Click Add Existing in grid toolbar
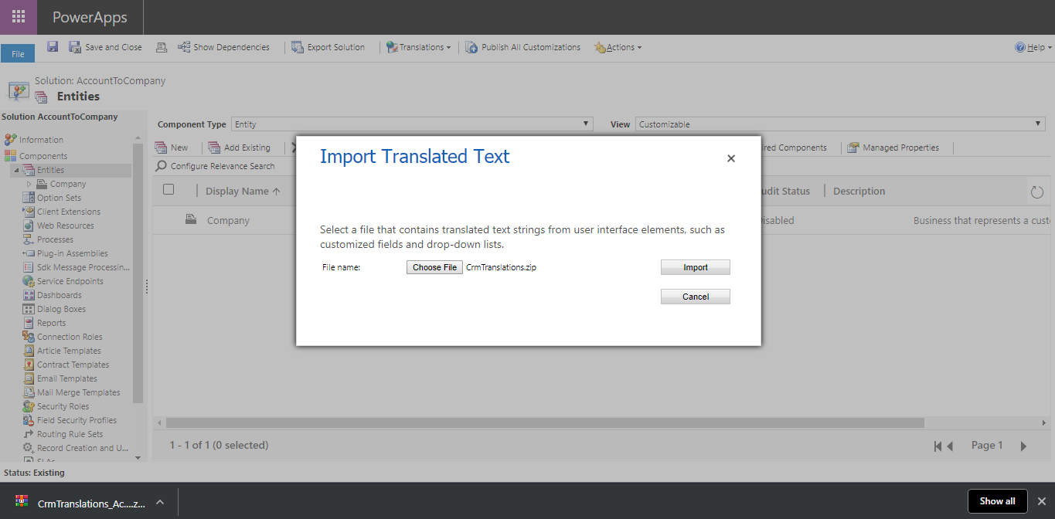The height and width of the screenshot is (519, 1055). coord(240,148)
